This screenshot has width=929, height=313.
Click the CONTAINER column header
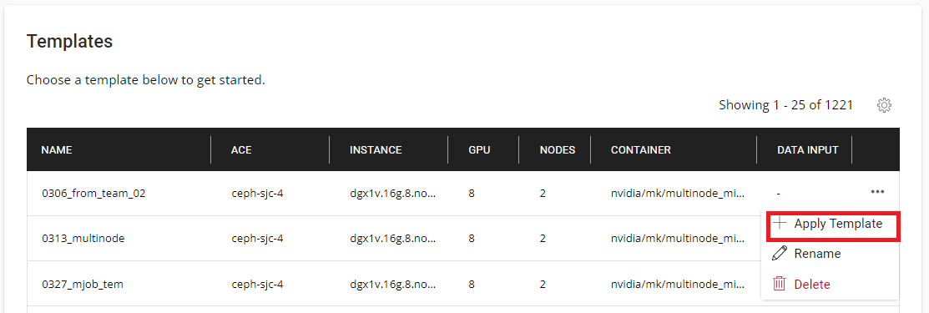640,150
